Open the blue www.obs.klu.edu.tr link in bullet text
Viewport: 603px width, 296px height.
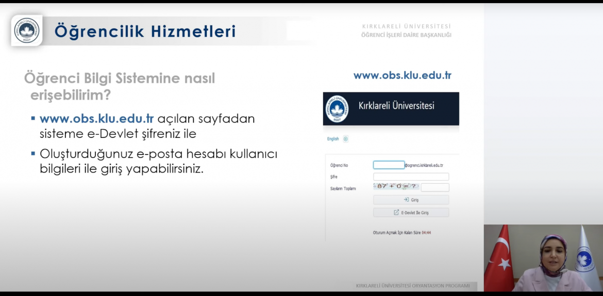tap(97, 118)
